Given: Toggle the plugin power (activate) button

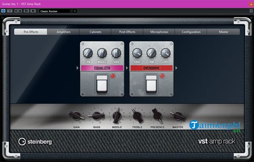Looking at the screenshot, I should pyautogui.click(x=3, y=11).
